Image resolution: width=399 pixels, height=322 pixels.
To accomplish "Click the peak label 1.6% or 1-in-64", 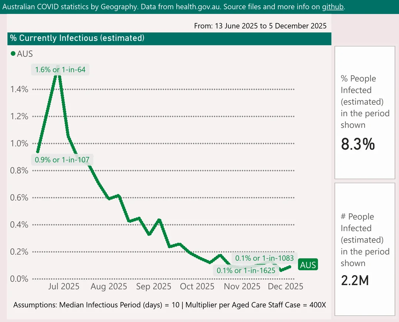I will 61,69.
